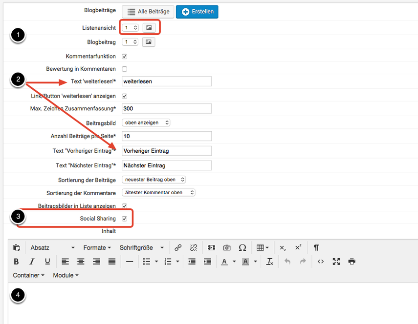Open the Module menu
The height and width of the screenshot is (324, 418).
tap(66, 275)
